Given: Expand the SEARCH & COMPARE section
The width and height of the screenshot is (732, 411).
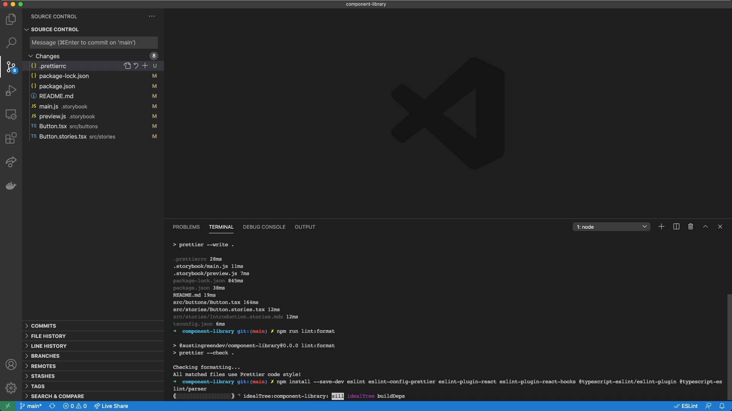Looking at the screenshot, I should pyautogui.click(x=93, y=396).
